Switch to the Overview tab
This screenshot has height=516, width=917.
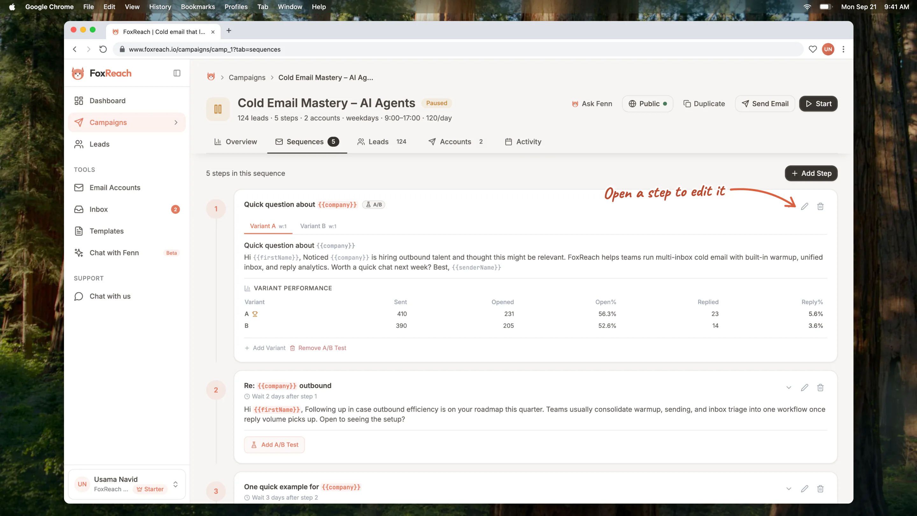235,142
